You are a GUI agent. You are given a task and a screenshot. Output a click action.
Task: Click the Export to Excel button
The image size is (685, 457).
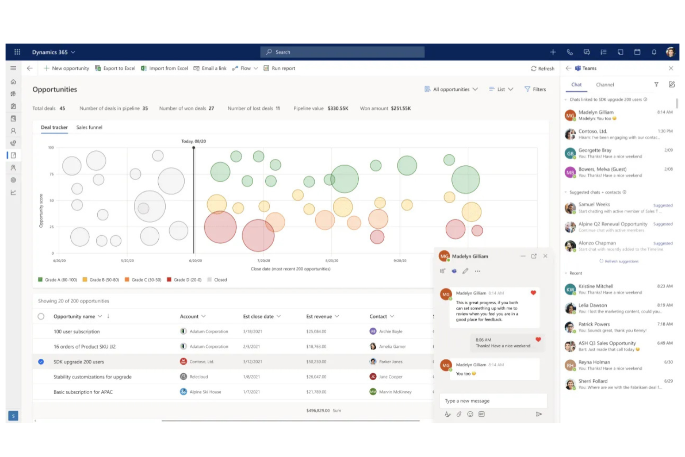coord(115,68)
